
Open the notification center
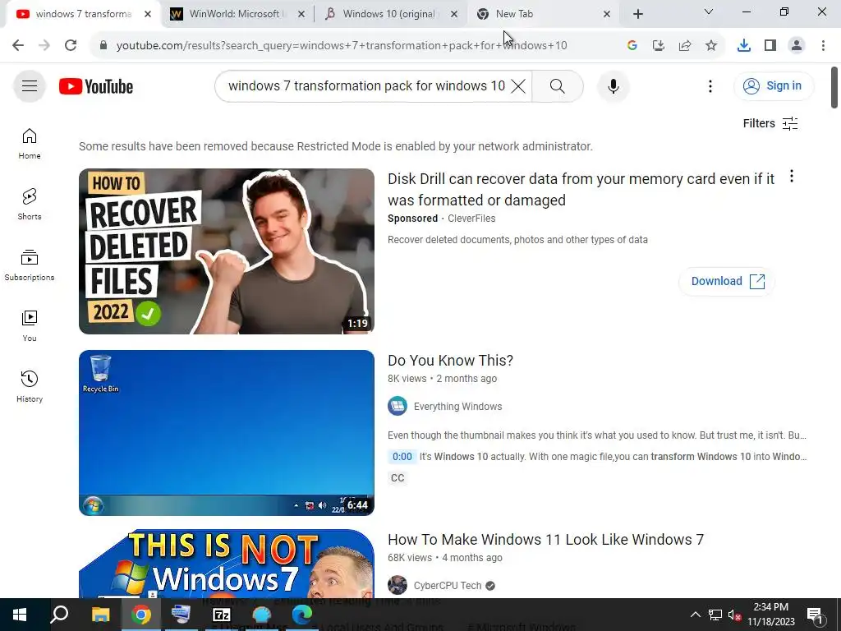click(815, 615)
